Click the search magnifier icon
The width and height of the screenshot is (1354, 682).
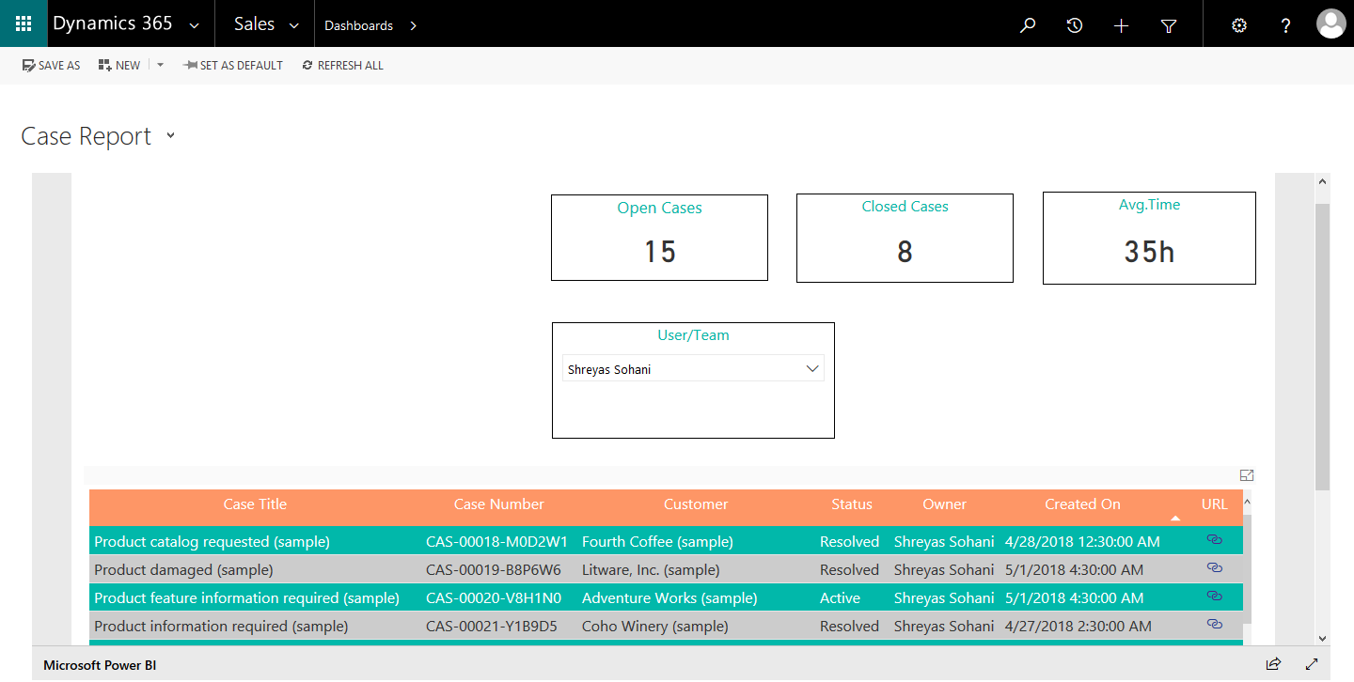tap(1027, 25)
